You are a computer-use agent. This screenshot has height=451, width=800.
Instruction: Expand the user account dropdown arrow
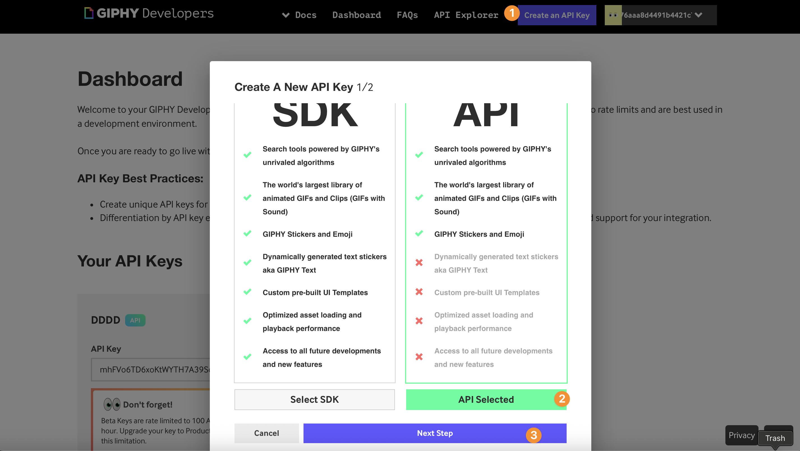(698, 15)
